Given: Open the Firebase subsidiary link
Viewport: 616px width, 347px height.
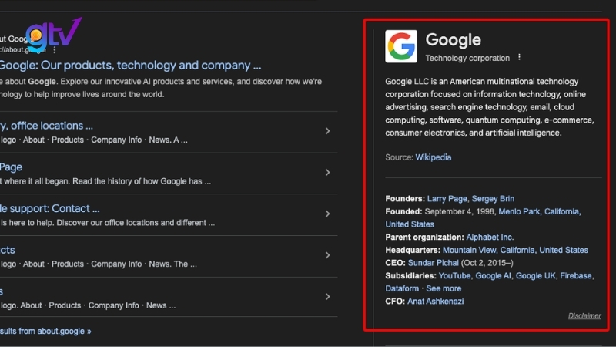Looking at the screenshot, I should 576,276.
